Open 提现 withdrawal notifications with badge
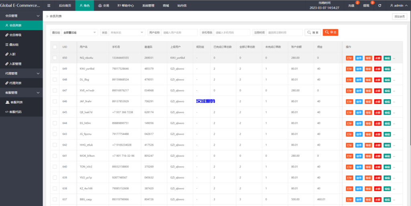 pyautogui.click(x=366, y=6)
